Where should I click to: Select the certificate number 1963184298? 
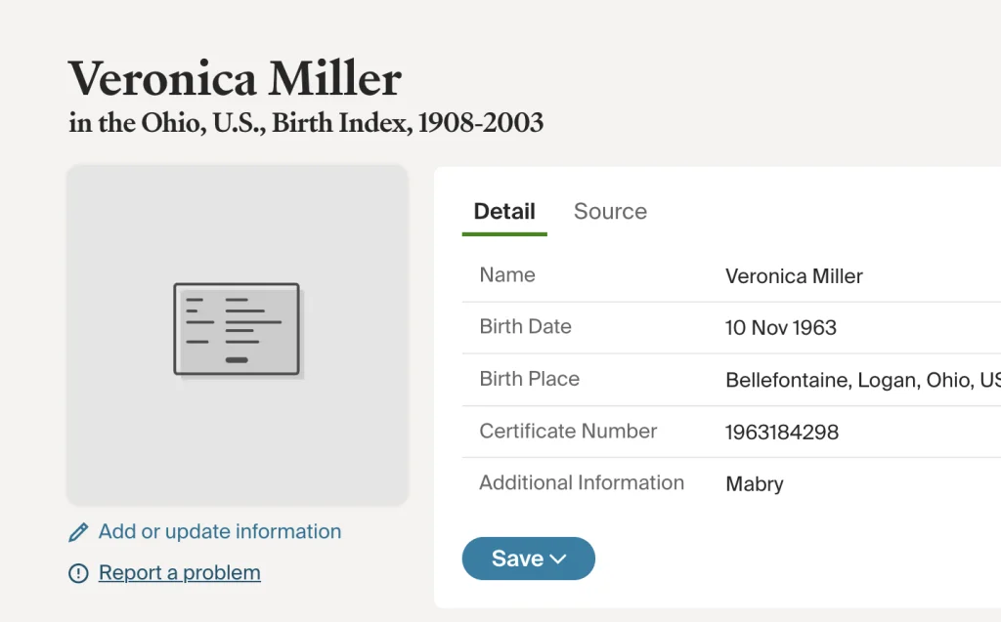click(782, 432)
